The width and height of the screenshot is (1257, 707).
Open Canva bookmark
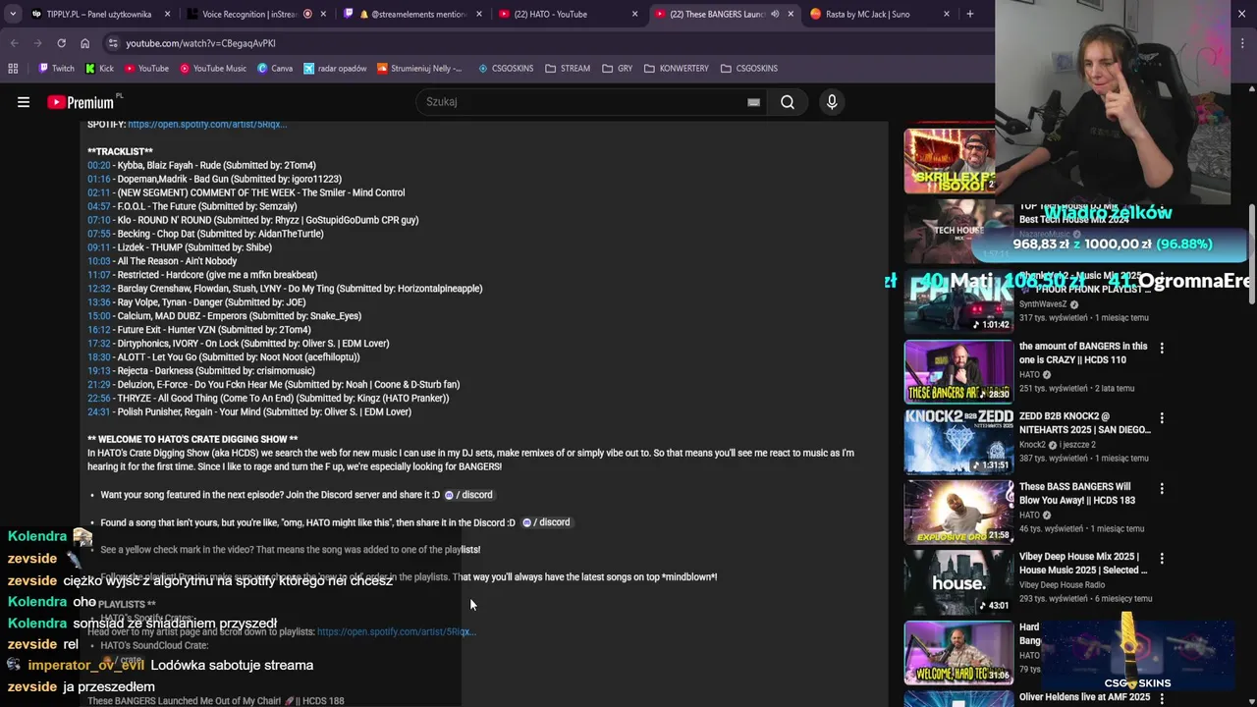pos(275,69)
